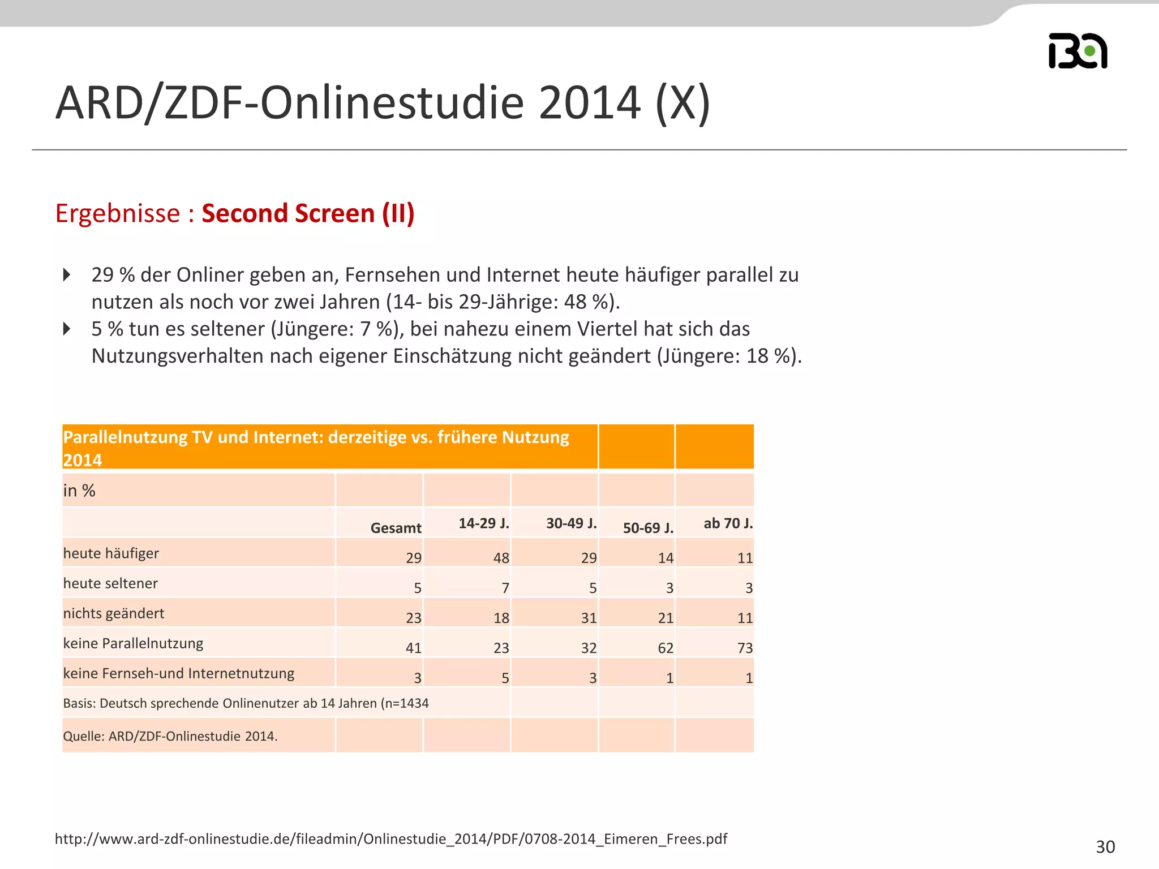This screenshot has height=869, width=1159.
Task: Click the ab 70 J. value 11 for nichts geändert
Action: pyautogui.click(x=745, y=618)
